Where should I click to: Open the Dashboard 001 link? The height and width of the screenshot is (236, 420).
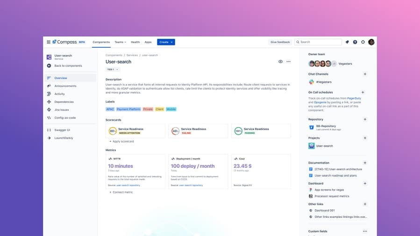pos(325,211)
